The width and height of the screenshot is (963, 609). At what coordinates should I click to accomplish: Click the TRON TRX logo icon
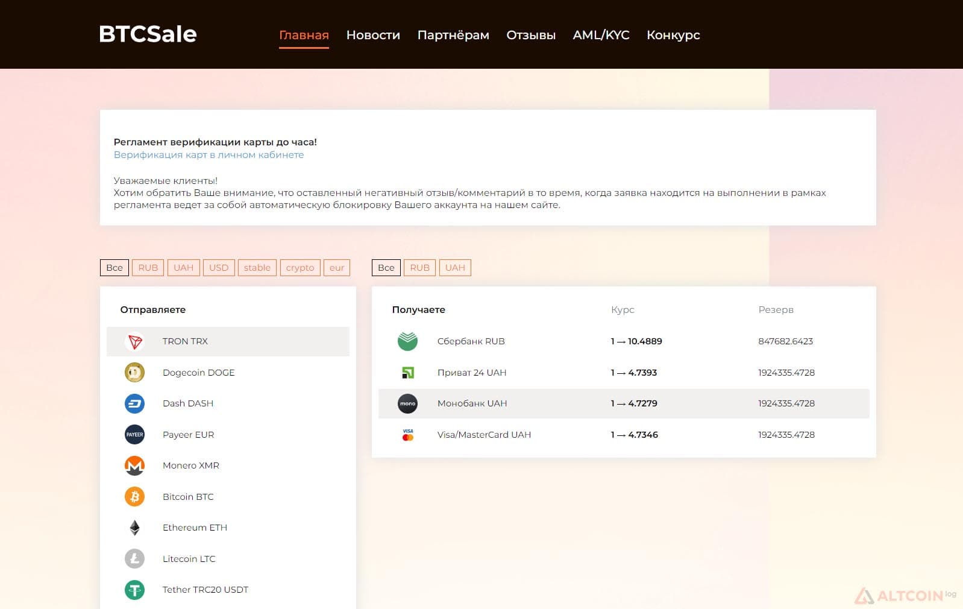point(135,342)
